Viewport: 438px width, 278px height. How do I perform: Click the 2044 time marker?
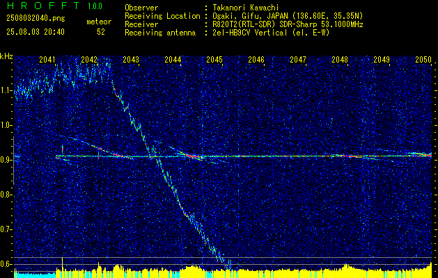pyautogui.click(x=173, y=59)
